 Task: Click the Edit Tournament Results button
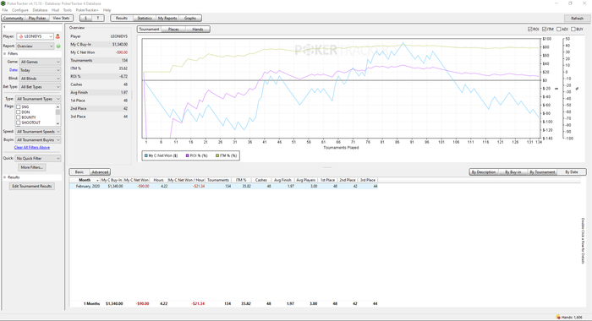pos(32,187)
